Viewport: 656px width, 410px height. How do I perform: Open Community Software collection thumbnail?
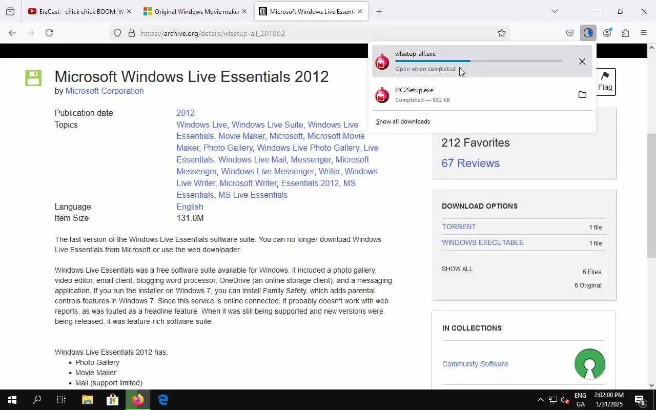pyautogui.click(x=590, y=364)
